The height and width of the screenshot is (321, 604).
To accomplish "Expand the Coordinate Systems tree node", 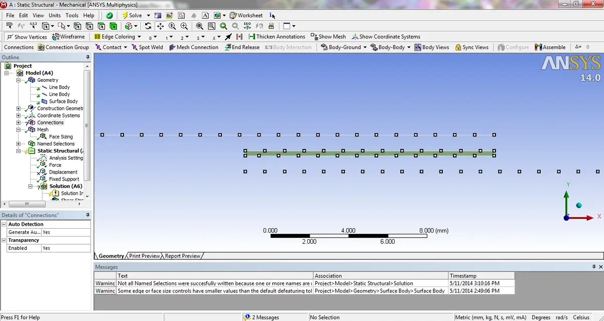I will click(x=19, y=115).
